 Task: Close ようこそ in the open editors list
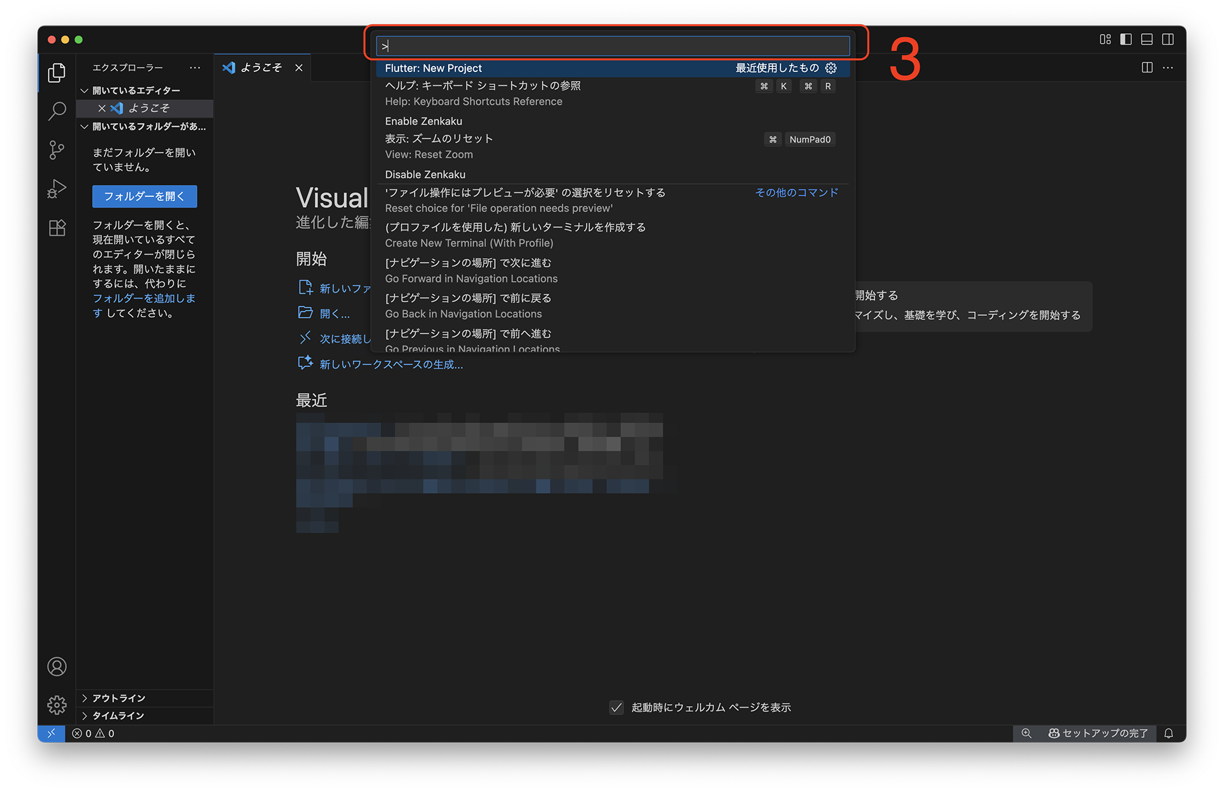[101, 108]
